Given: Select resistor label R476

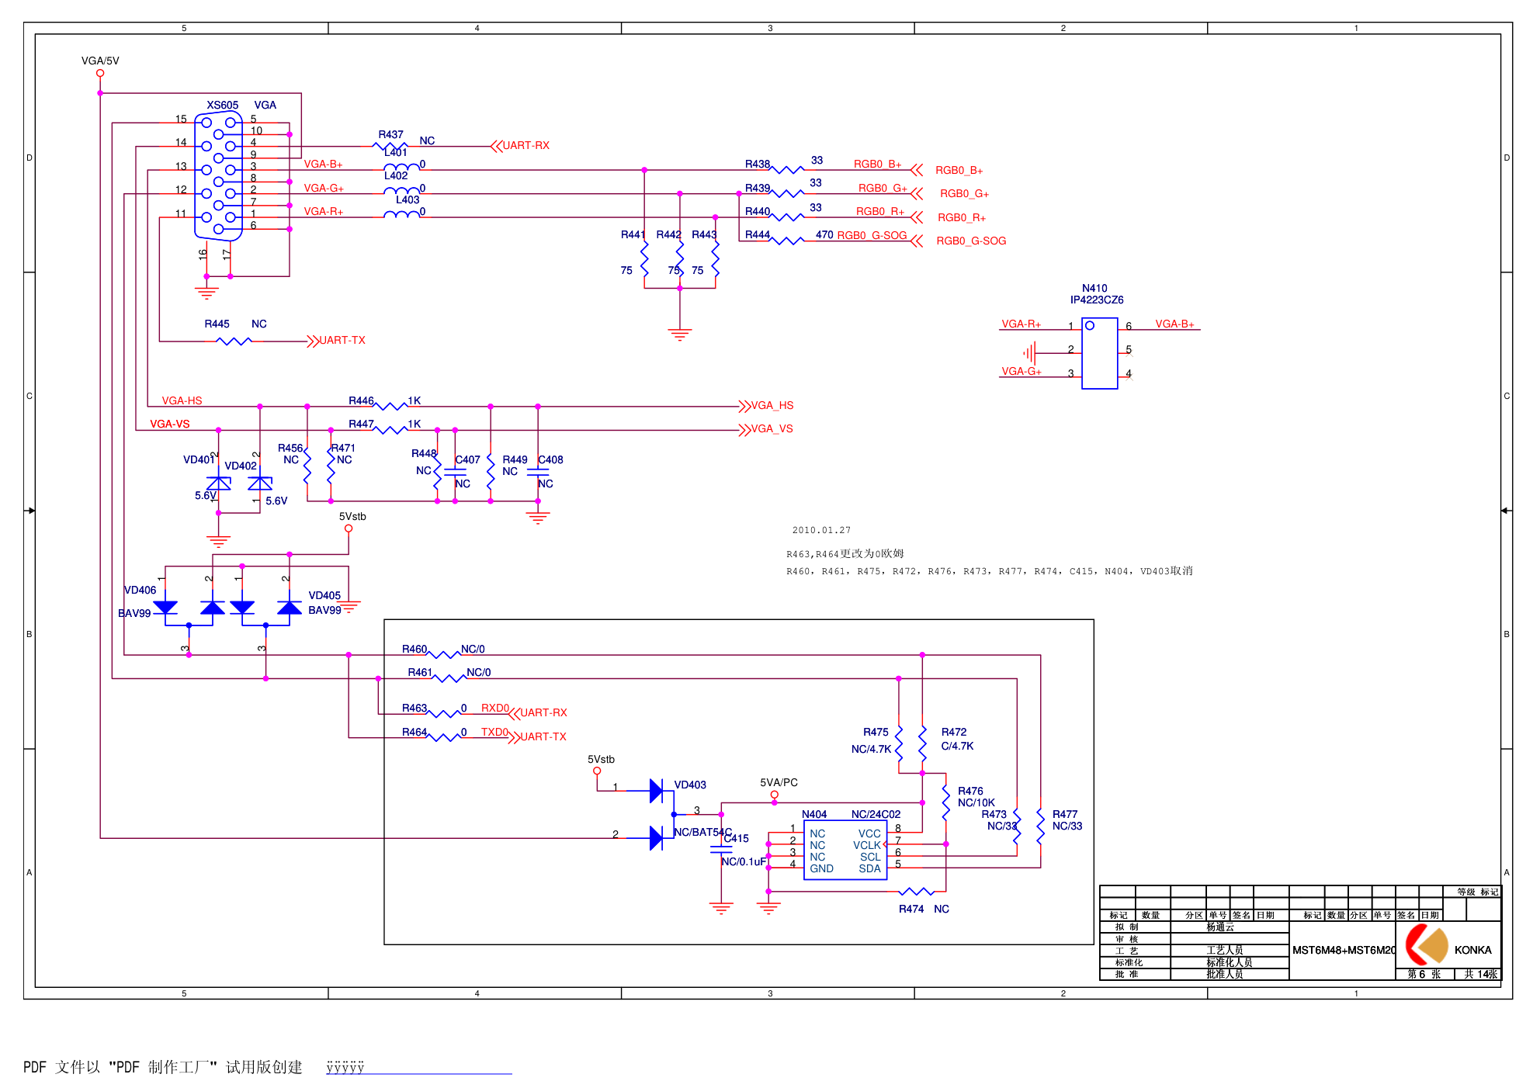Looking at the screenshot, I should point(970,791).
